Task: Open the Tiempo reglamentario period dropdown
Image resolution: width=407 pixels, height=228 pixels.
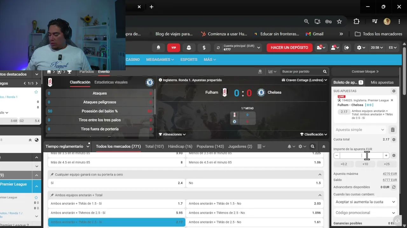Action: [x=67, y=146]
